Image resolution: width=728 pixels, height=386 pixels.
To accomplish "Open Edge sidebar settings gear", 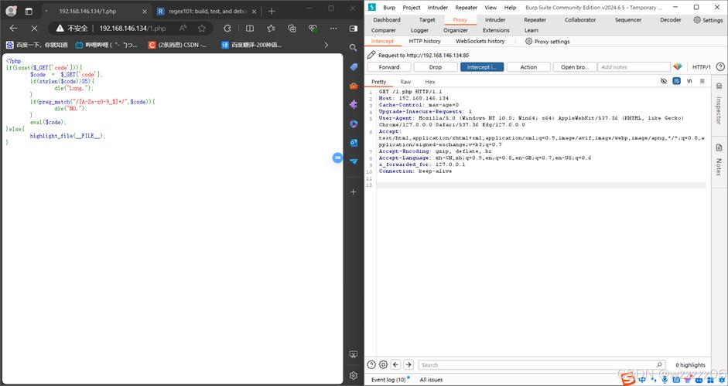I will [354, 375].
